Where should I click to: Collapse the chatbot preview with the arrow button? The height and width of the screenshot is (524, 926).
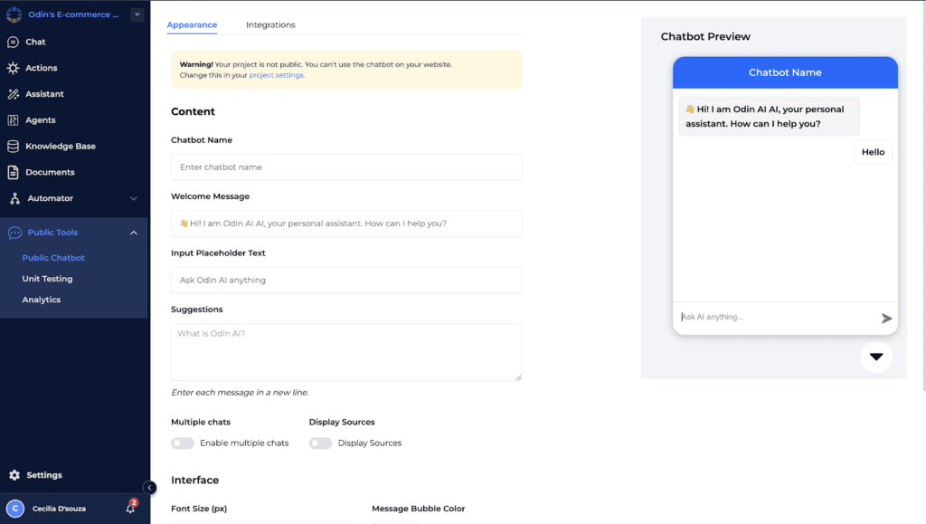click(x=876, y=357)
